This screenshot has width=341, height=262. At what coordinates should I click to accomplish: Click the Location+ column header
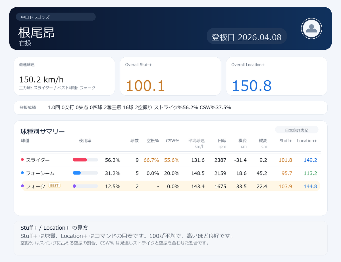point(307,141)
